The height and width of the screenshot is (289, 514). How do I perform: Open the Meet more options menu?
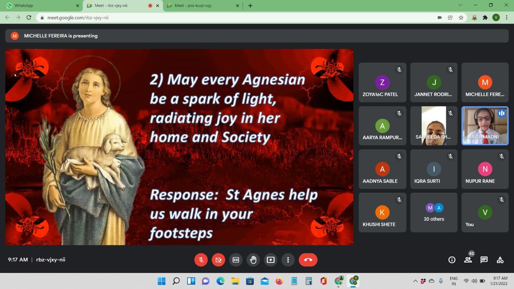288,260
